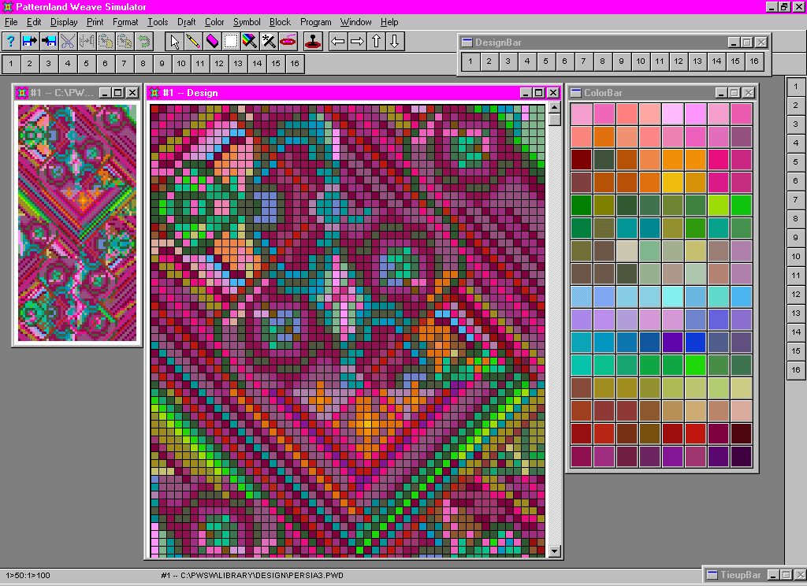Select the magic wand tool
807x586 pixels.
pos(270,41)
